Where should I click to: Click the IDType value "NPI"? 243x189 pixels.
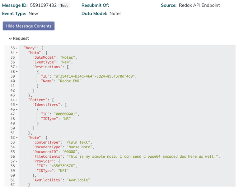63,171
